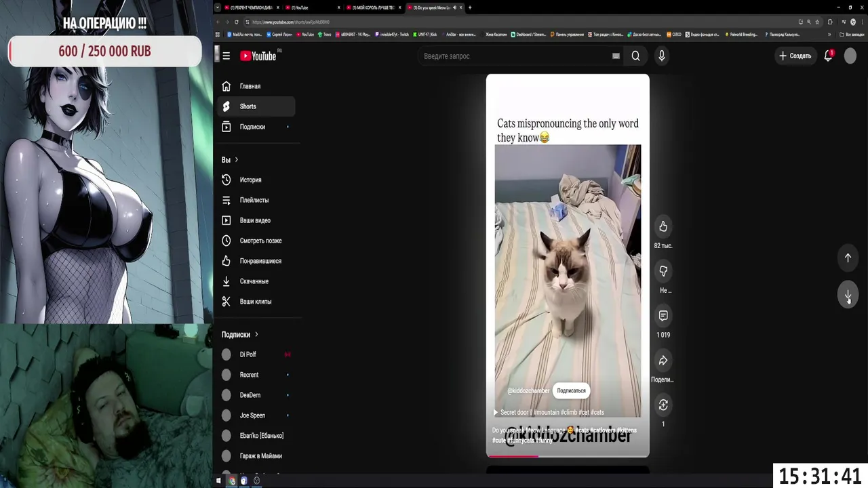Open Подписки in the sidebar
The image size is (868, 488).
256,127
